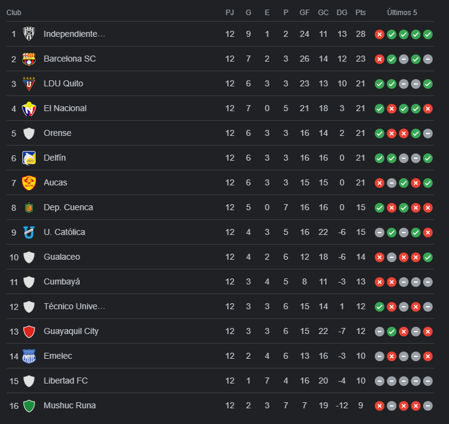The height and width of the screenshot is (424, 449).
Task: Click the El Nacional team badge
Action: (28, 109)
